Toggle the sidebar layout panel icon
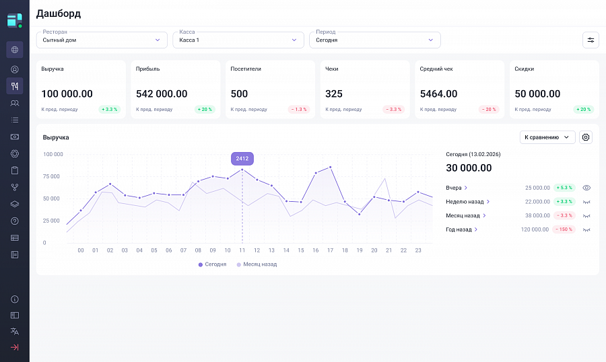The height and width of the screenshot is (362, 606). click(x=15, y=316)
